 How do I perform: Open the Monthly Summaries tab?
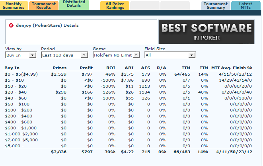tap(14, 6)
